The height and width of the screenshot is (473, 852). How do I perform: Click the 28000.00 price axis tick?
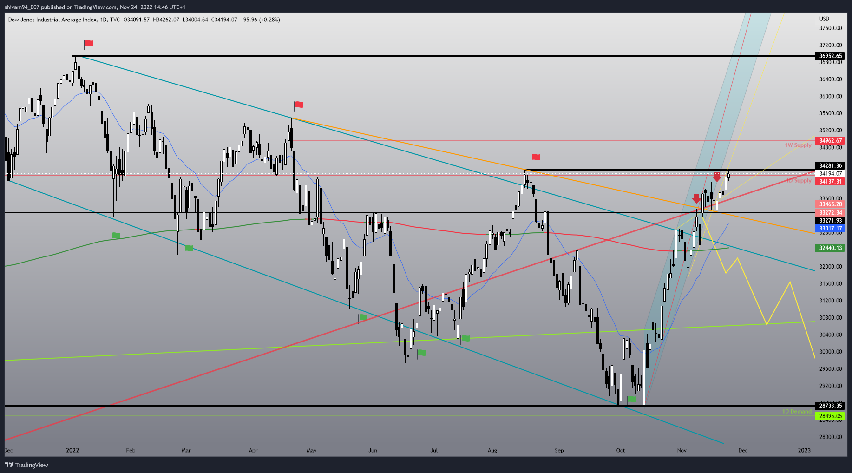(x=831, y=437)
